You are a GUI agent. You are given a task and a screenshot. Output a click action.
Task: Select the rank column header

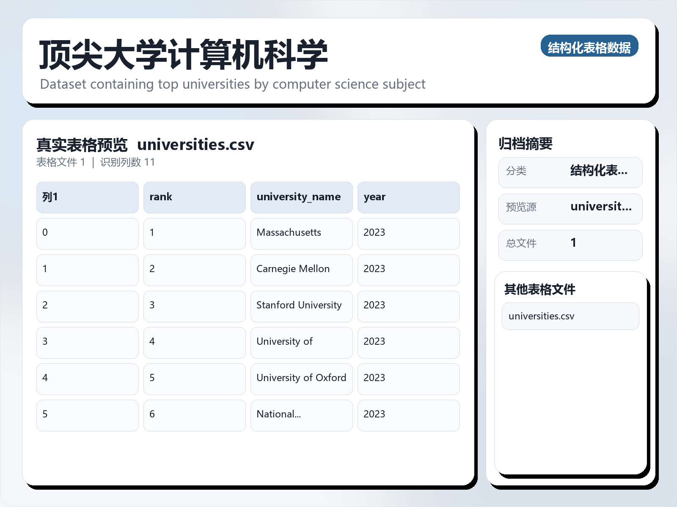coord(194,197)
